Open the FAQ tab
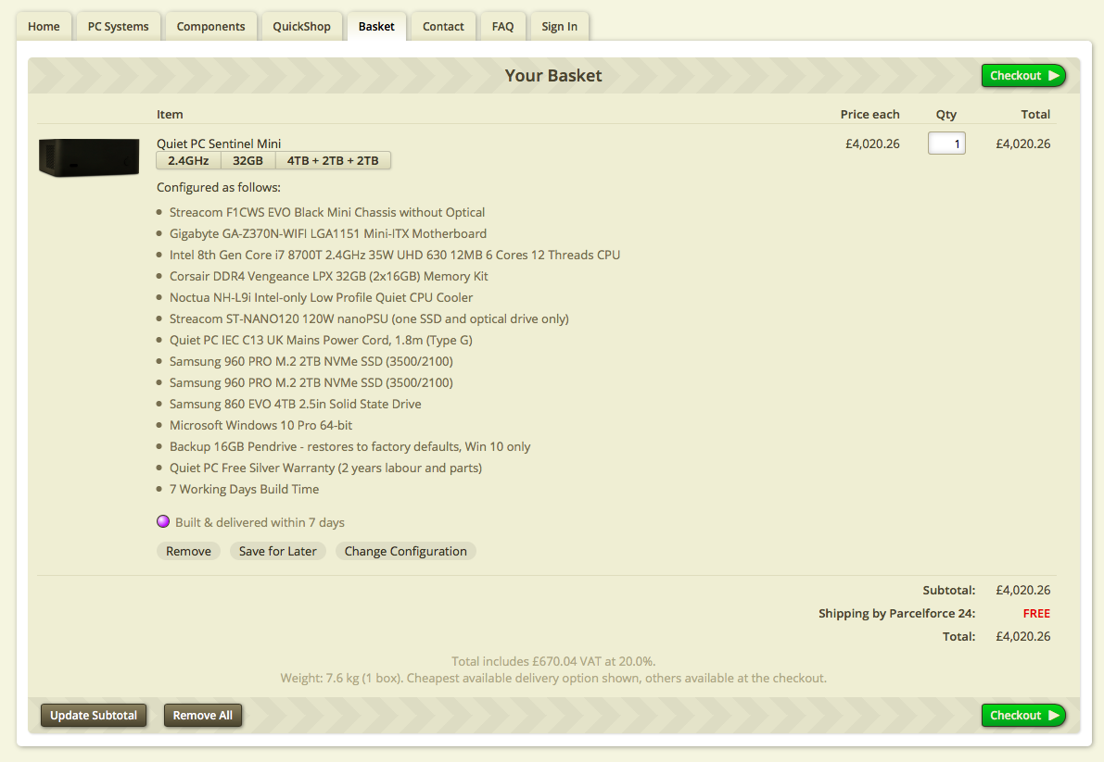Image resolution: width=1104 pixels, height=762 pixels. click(502, 27)
